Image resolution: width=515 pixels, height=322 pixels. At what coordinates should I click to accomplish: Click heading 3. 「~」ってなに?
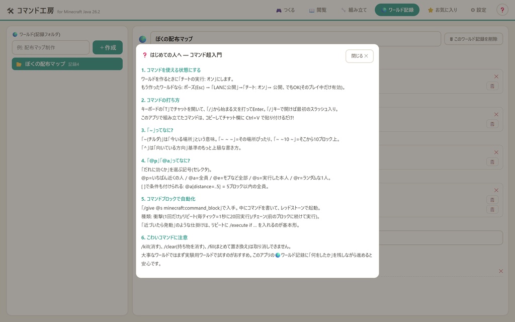(157, 130)
